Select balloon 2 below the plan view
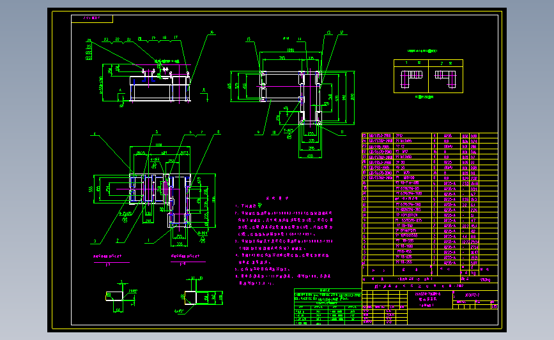Viewport: 554px width, 340px height. (x=118, y=240)
